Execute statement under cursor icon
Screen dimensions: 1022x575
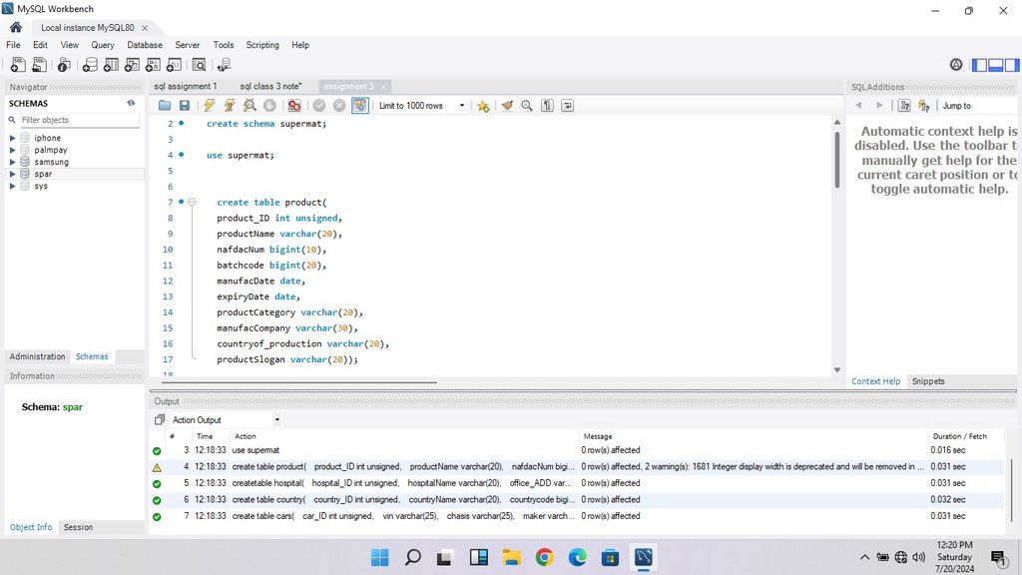[x=230, y=106]
